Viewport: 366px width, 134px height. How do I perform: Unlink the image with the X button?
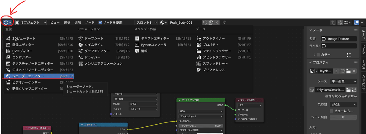[x=354, y=71]
